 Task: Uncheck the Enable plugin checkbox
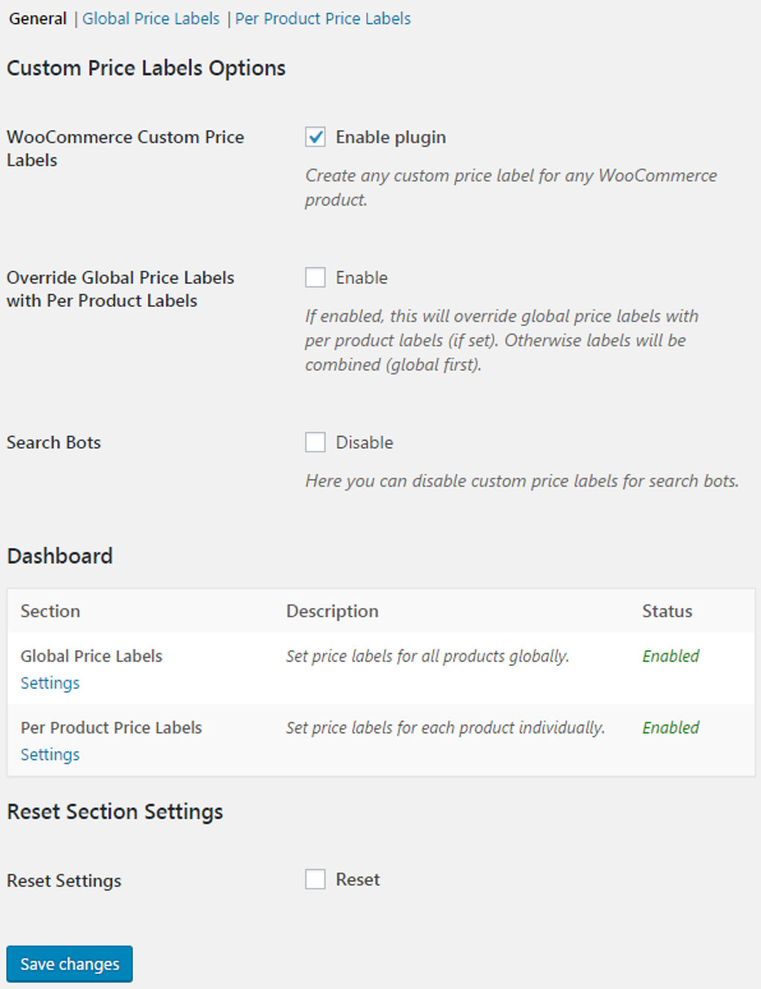coord(315,137)
